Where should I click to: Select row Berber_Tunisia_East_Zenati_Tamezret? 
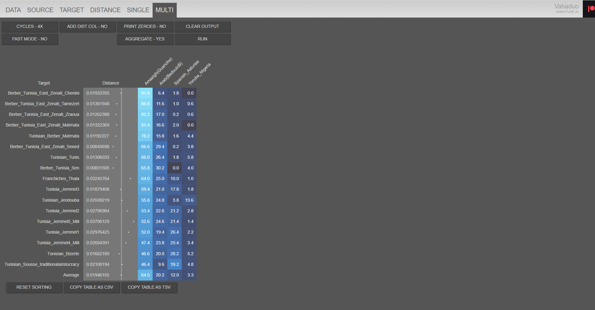click(x=42, y=103)
